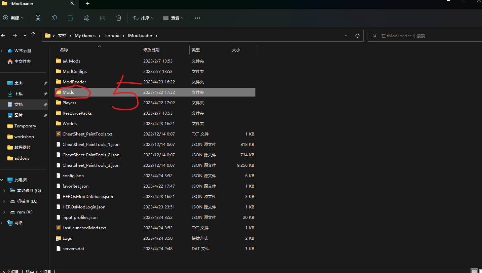Open new tab with plus button
The width and height of the screenshot is (482, 273).
coord(87,4)
